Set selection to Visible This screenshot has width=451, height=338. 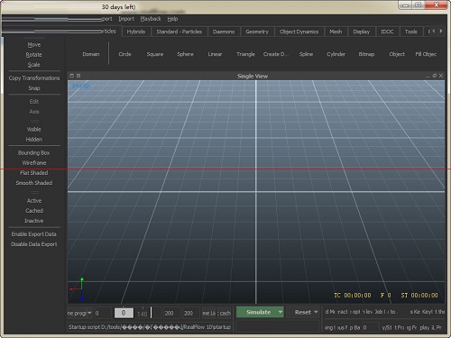[34, 129]
